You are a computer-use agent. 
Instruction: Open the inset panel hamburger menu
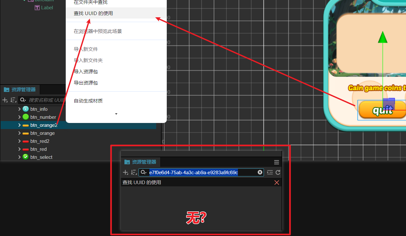[276, 162]
